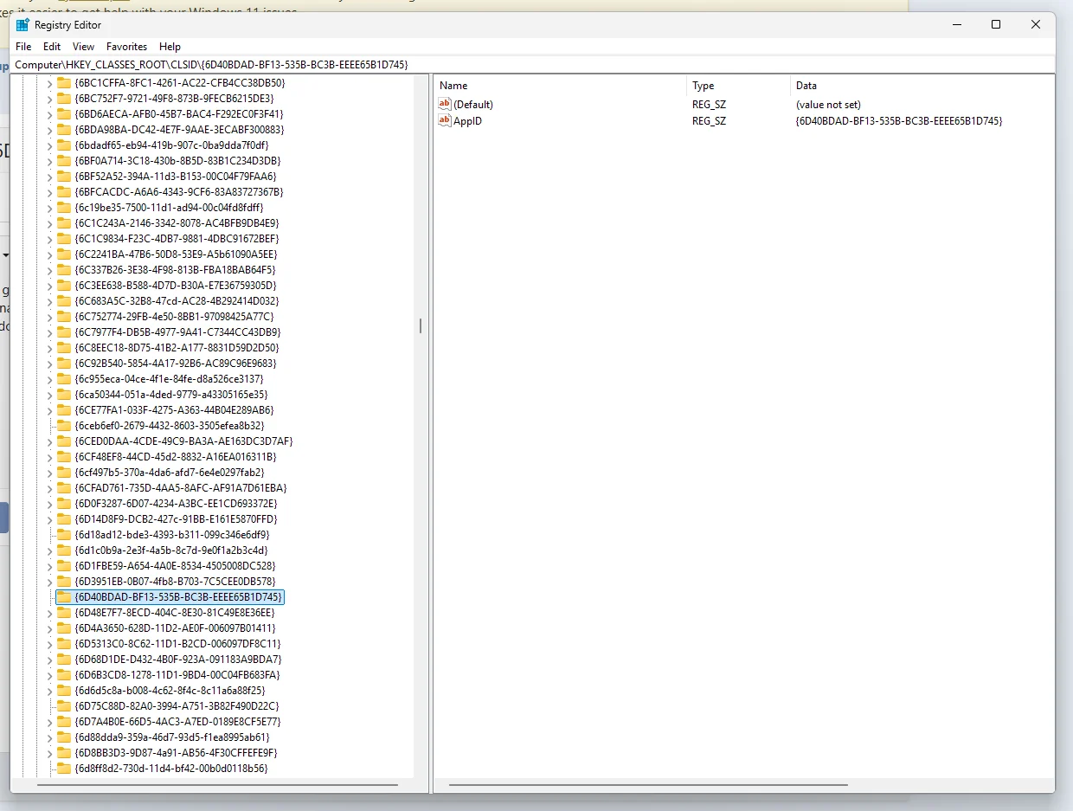Viewport: 1073px width, 811px height.
Task: Click the key tree vertical scrollbar thumb
Action: click(x=421, y=326)
